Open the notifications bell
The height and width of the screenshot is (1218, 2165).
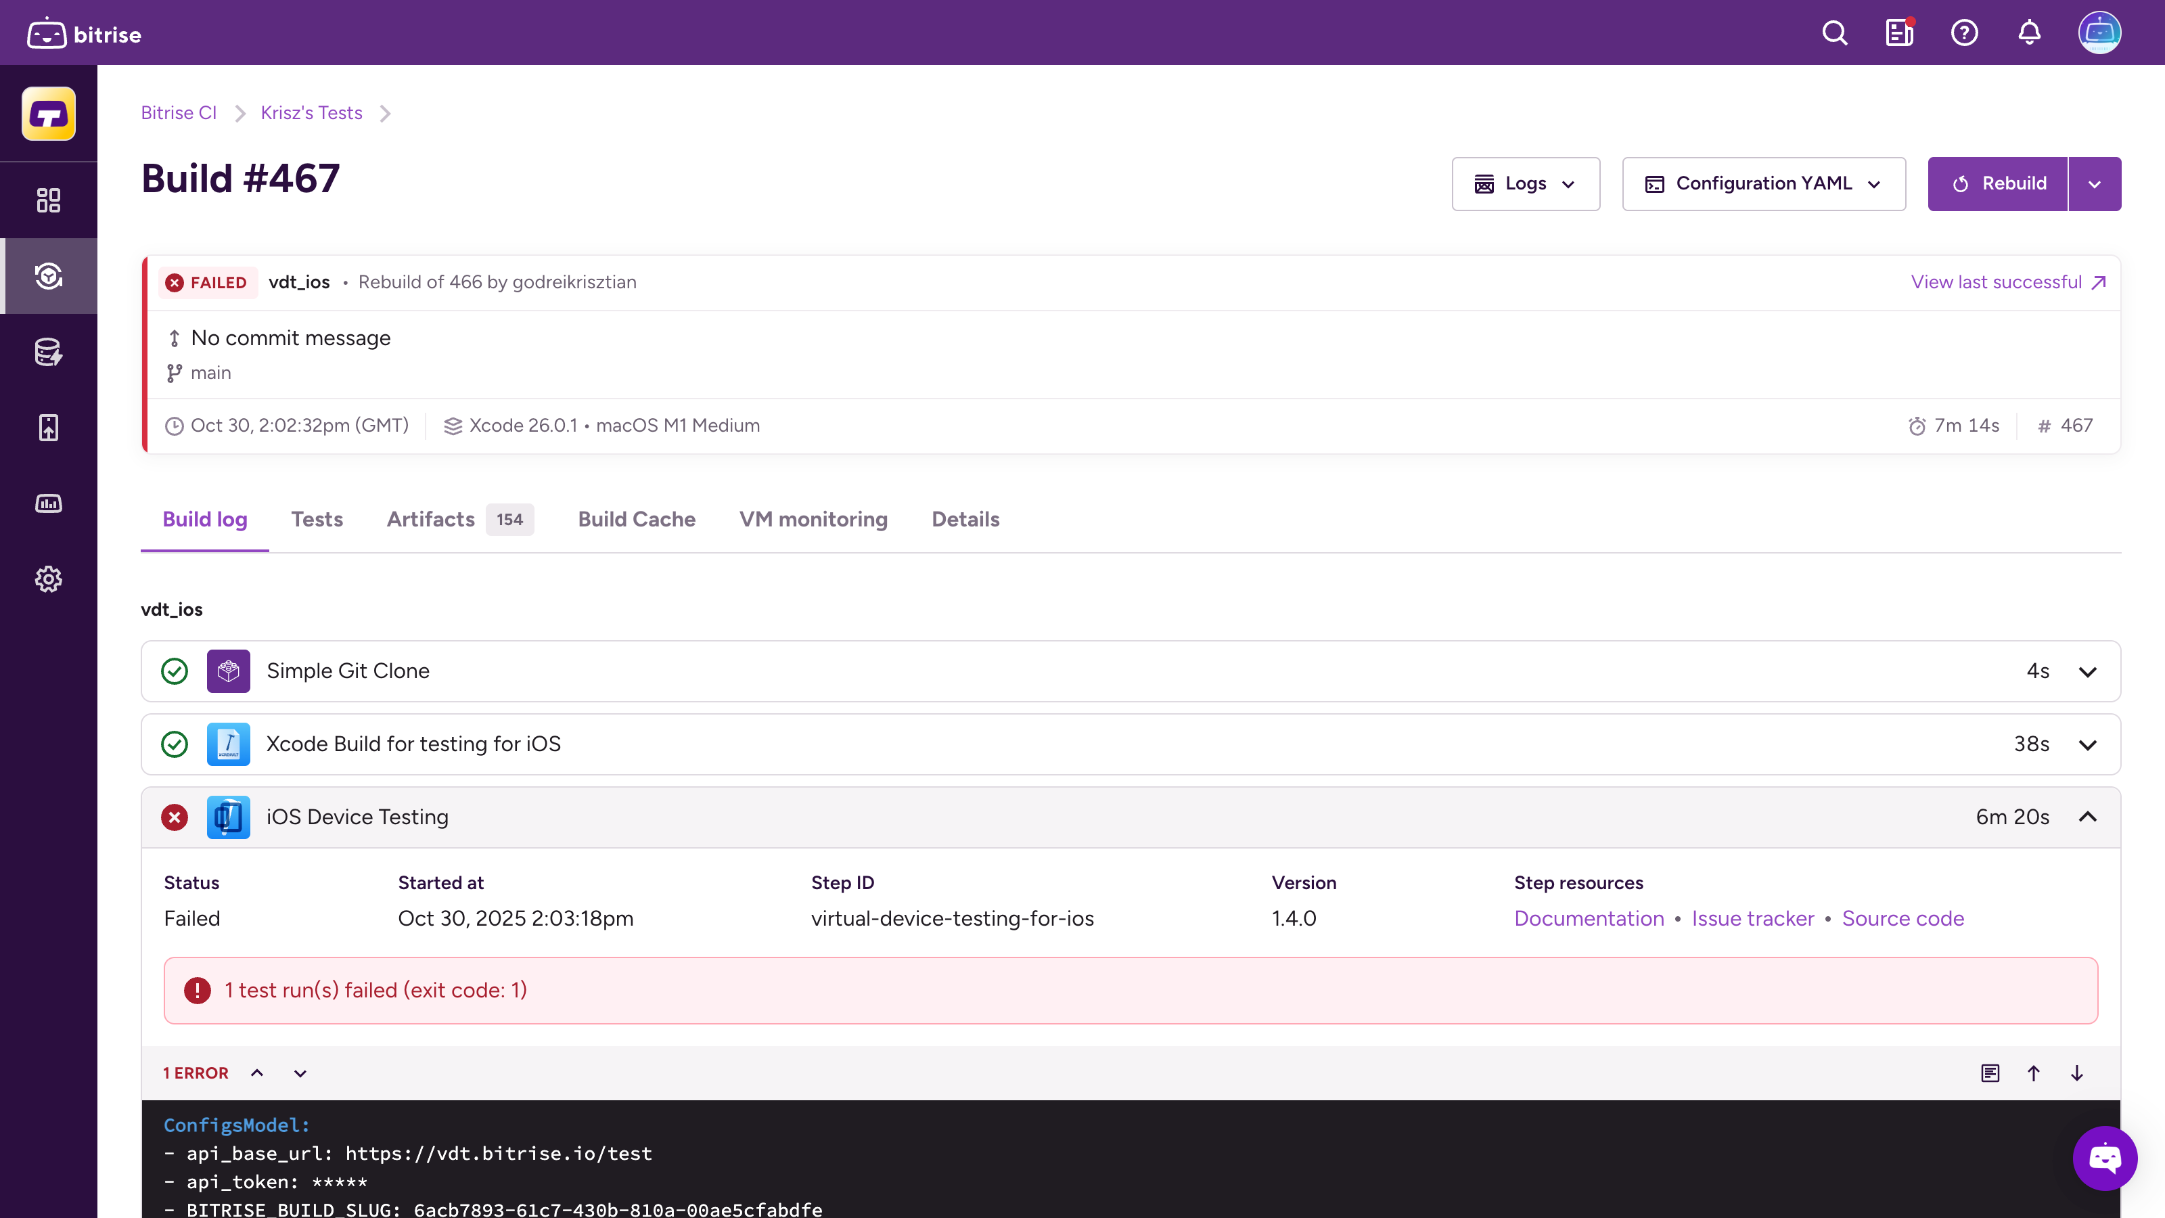click(x=2029, y=34)
